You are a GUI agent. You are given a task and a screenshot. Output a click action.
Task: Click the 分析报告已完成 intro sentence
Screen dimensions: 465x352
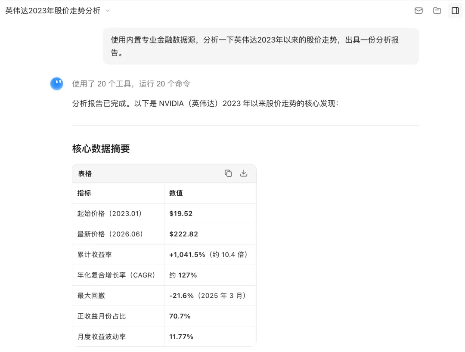(x=205, y=103)
